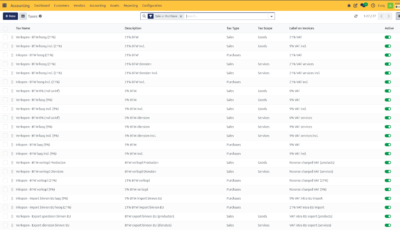The image size is (400, 230).
Task: Toggle Active for Verkopen - BTW verlegd Producten
Action: (x=388, y=163)
